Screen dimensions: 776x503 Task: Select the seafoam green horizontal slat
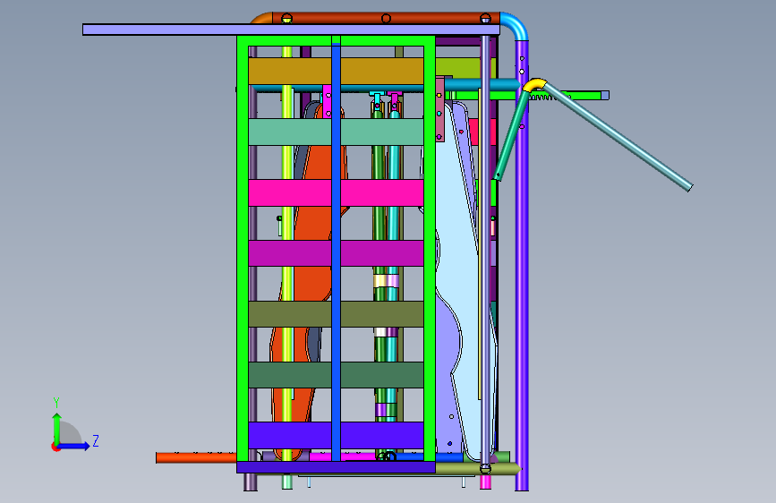tap(336, 132)
